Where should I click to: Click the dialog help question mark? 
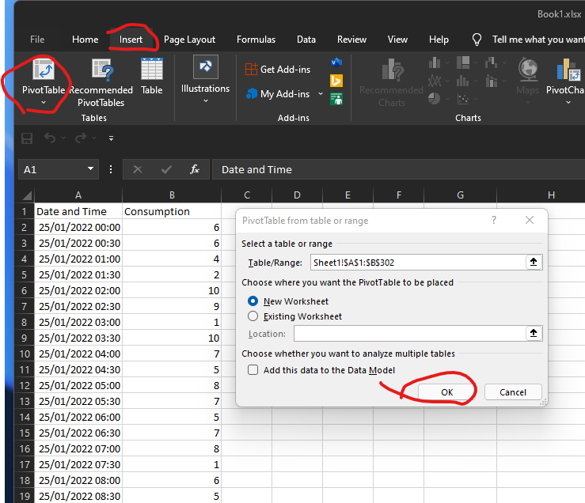494,220
